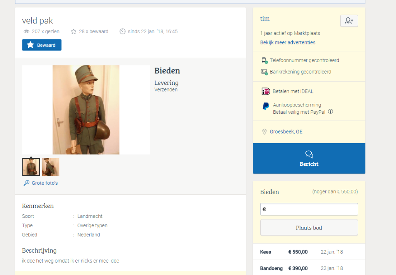Click the star icon beside 28 x bewaard

click(x=73, y=32)
